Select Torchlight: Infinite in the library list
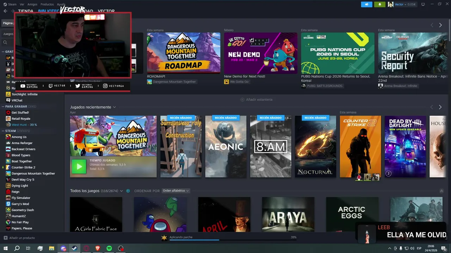Image resolution: width=451 pixels, height=253 pixels. pos(24,94)
